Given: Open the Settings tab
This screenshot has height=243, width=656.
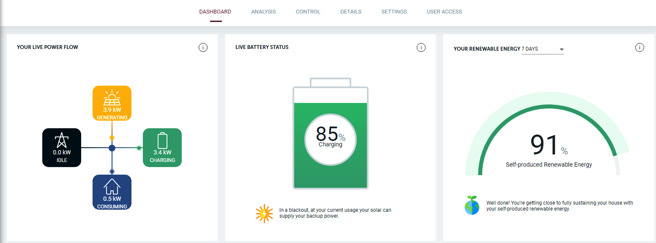Looking at the screenshot, I should pyautogui.click(x=394, y=12).
